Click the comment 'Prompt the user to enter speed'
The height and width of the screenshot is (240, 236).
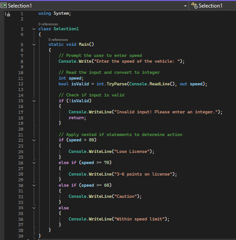point(100,56)
